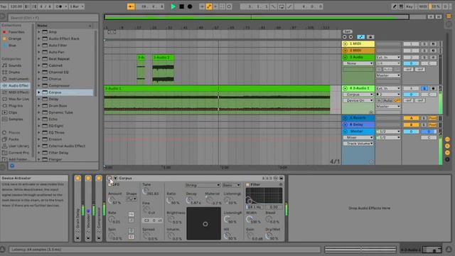Enable the Loop switch in transport
The image size is (455, 256).
click(282, 6)
